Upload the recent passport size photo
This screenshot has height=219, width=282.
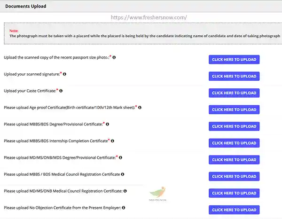tap(234, 60)
